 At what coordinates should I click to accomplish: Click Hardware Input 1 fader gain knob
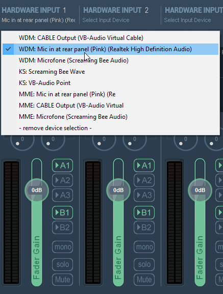[37, 190]
